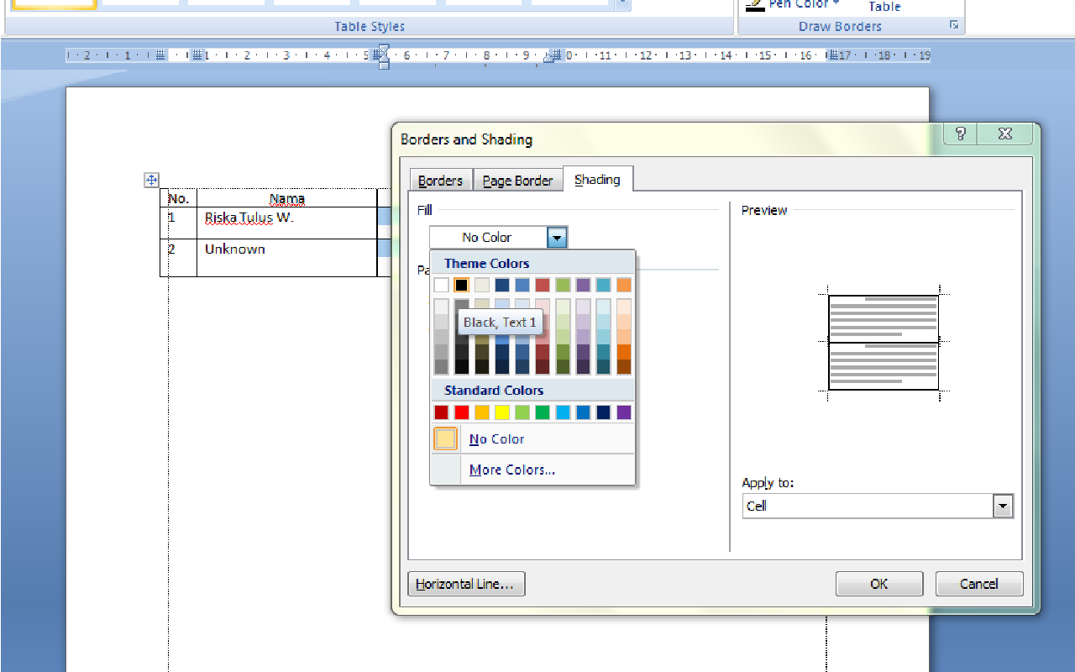Open the Horizontal Line... button

click(466, 584)
